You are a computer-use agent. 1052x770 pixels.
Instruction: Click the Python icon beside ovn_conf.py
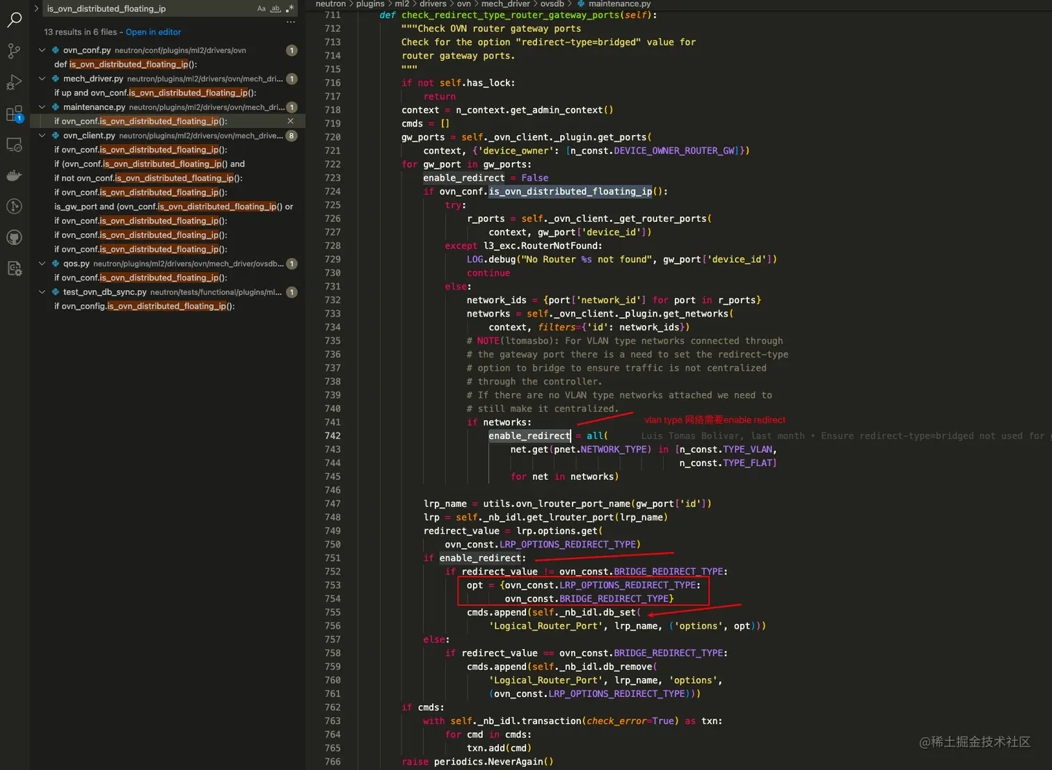[x=55, y=50]
